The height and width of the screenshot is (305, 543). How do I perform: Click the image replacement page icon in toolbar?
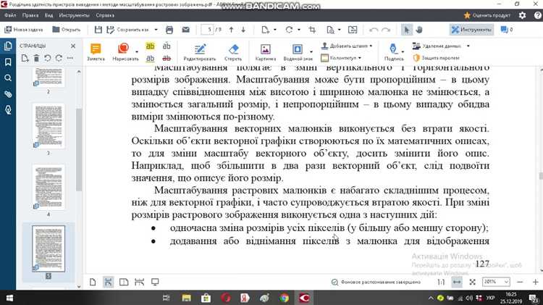[353, 30]
